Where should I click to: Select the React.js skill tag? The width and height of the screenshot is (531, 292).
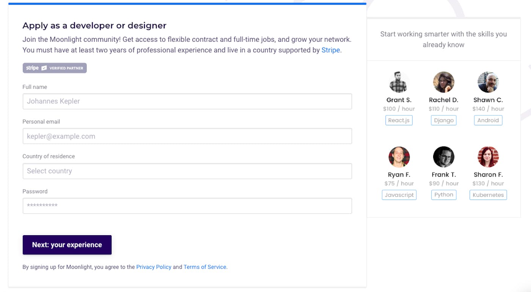click(x=399, y=120)
